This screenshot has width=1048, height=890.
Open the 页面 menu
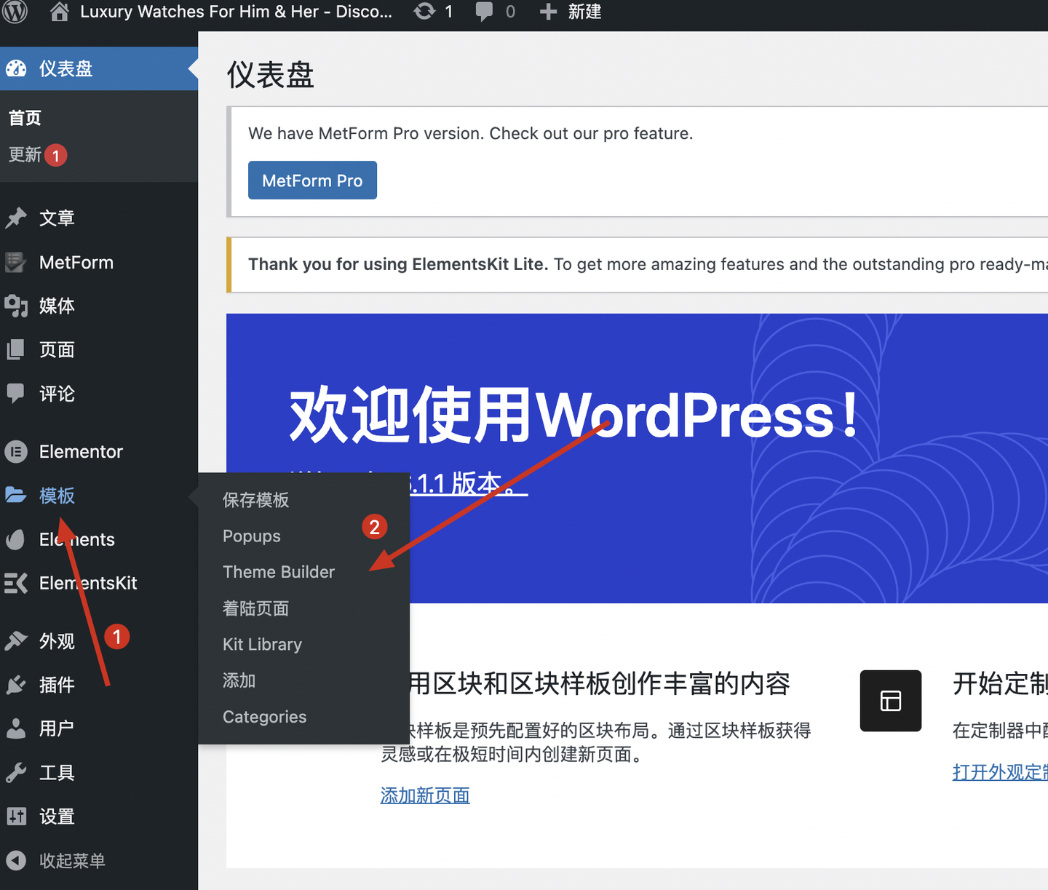tap(99, 350)
